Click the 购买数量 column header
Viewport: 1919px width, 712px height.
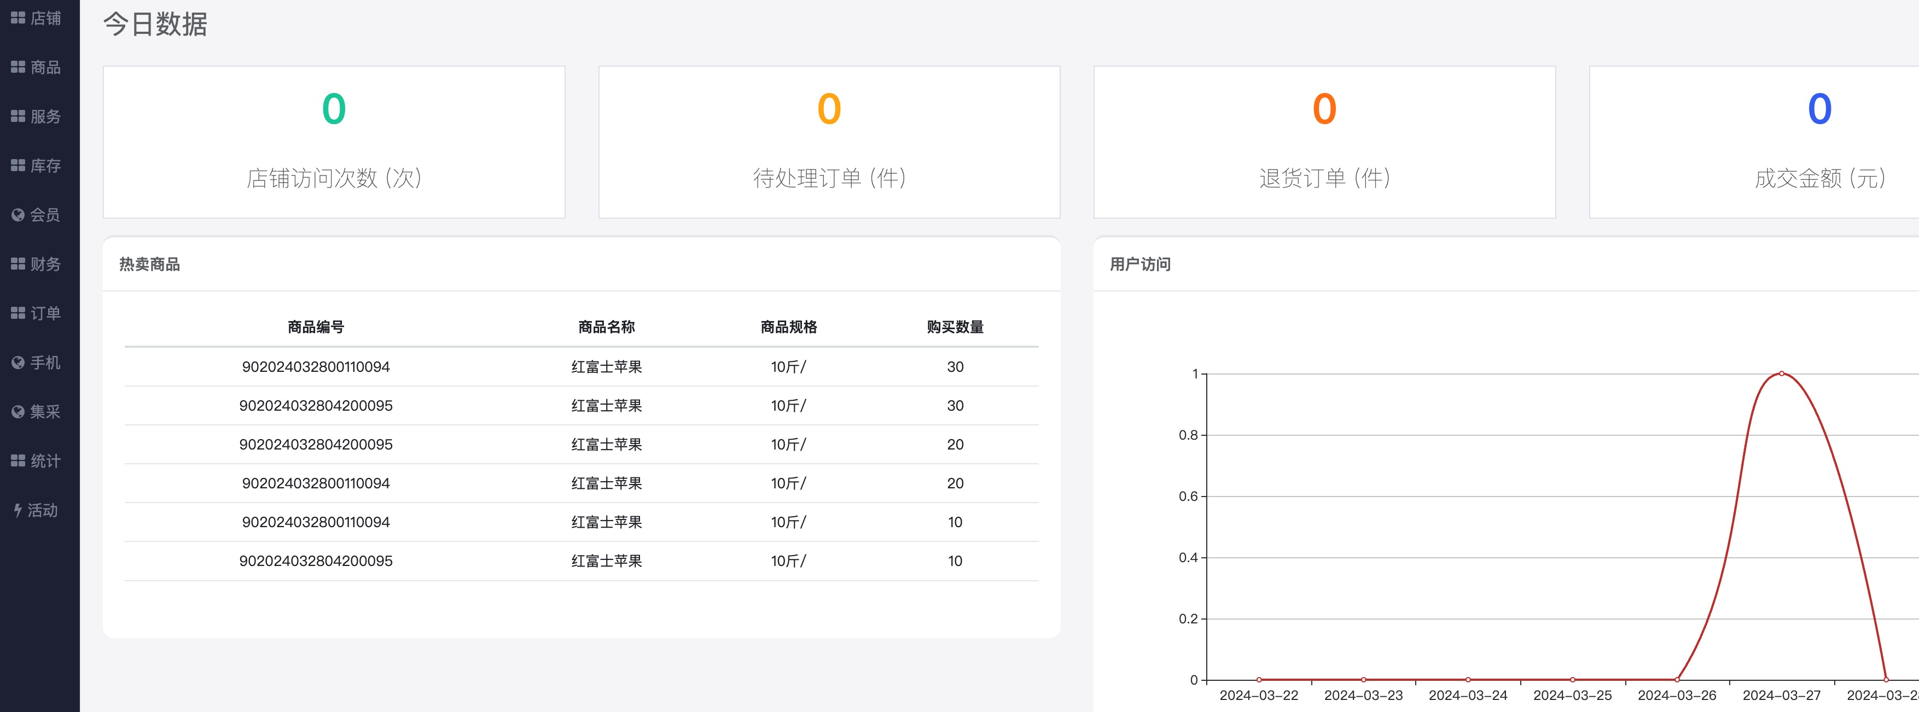pos(955,327)
